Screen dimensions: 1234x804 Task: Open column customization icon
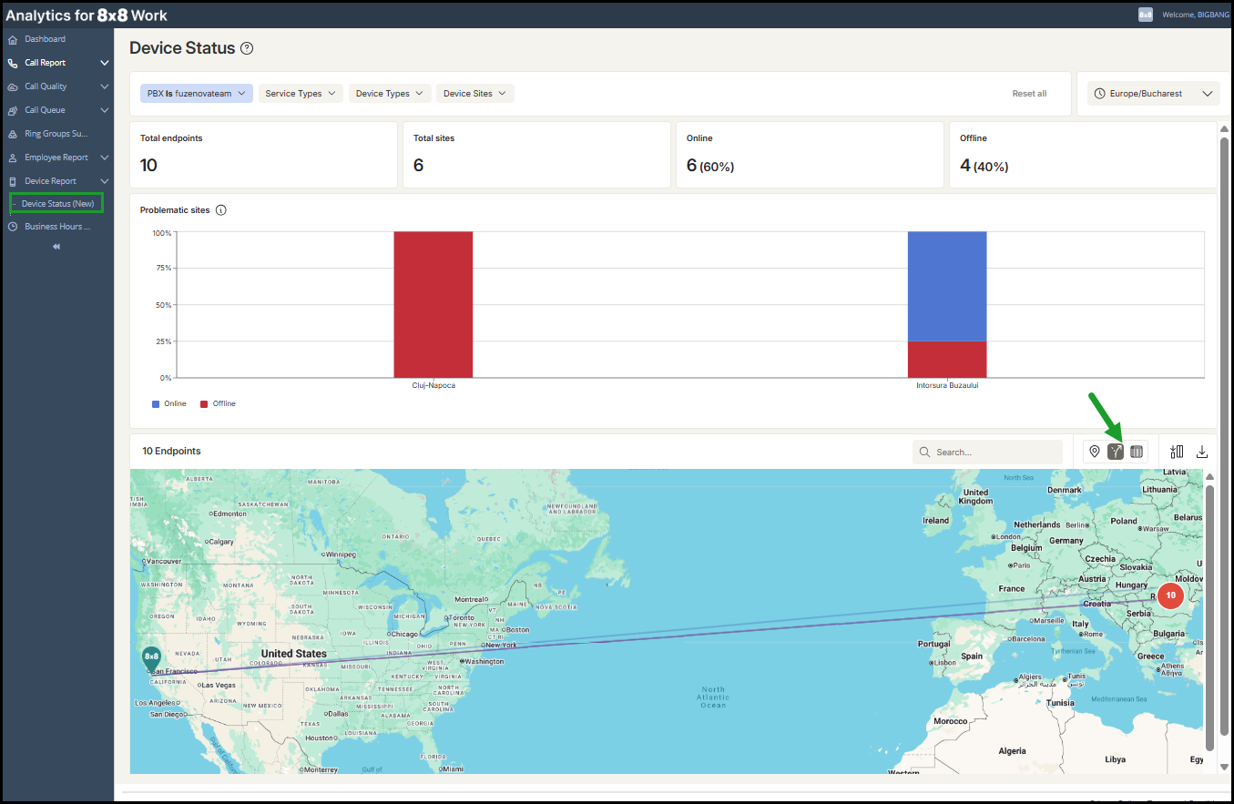coord(1177,452)
